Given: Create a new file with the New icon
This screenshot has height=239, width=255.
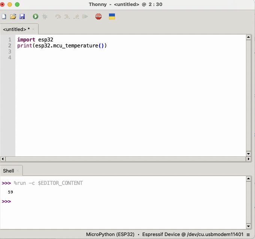Looking at the screenshot, I should click(4, 16).
